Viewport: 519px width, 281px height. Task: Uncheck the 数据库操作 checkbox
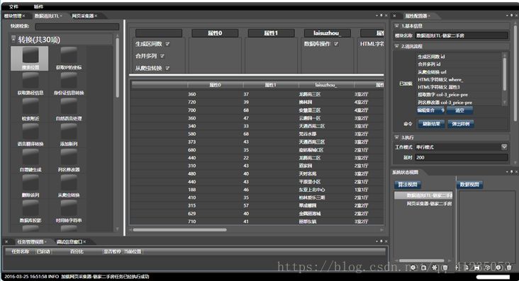[336, 44]
